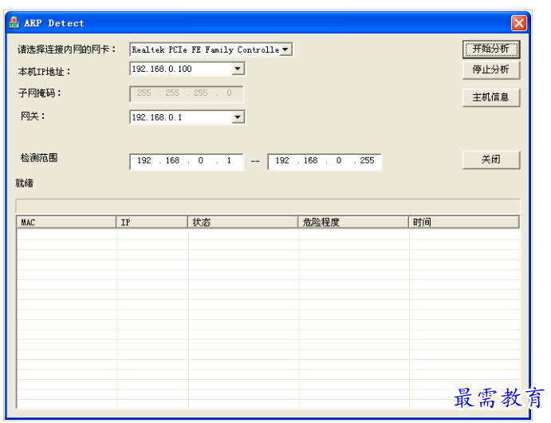
Task: Click the 就绪 status text
Action: tap(24, 183)
